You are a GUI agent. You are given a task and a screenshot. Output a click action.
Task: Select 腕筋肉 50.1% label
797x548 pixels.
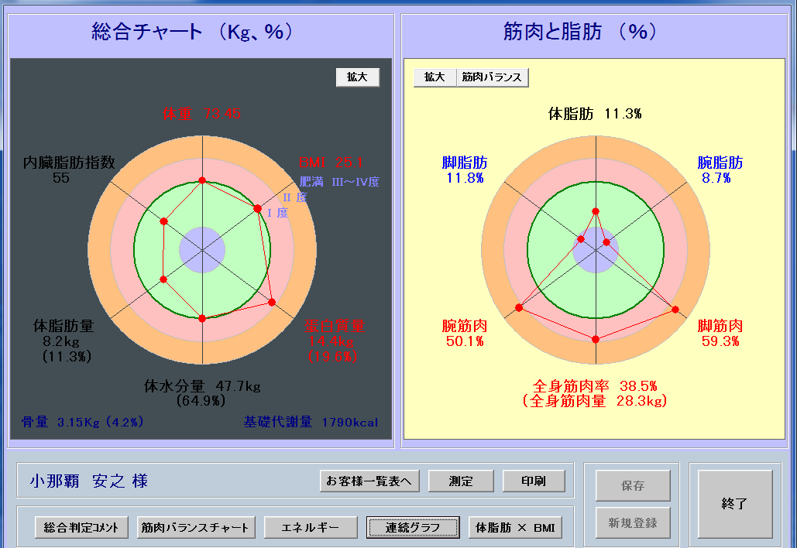pyautogui.click(x=465, y=334)
